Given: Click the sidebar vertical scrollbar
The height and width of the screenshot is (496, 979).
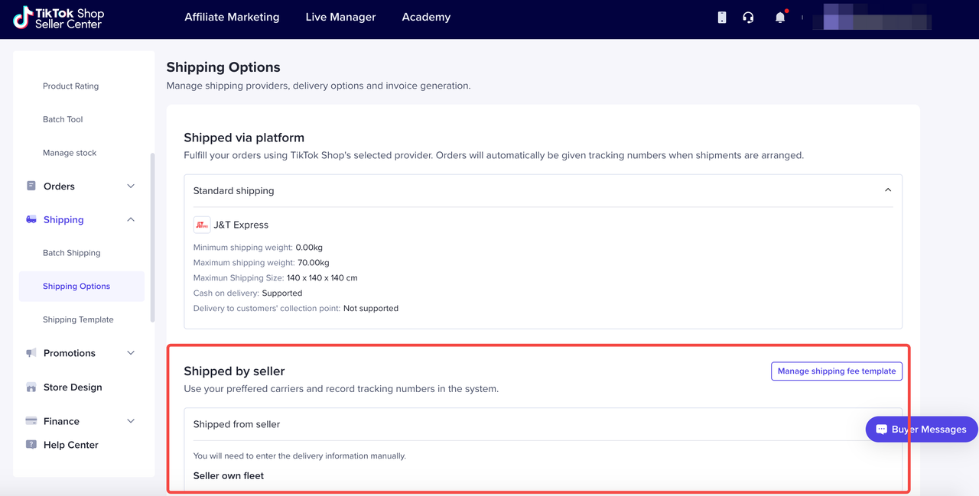Looking at the screenshot, I should click(152, 237).
